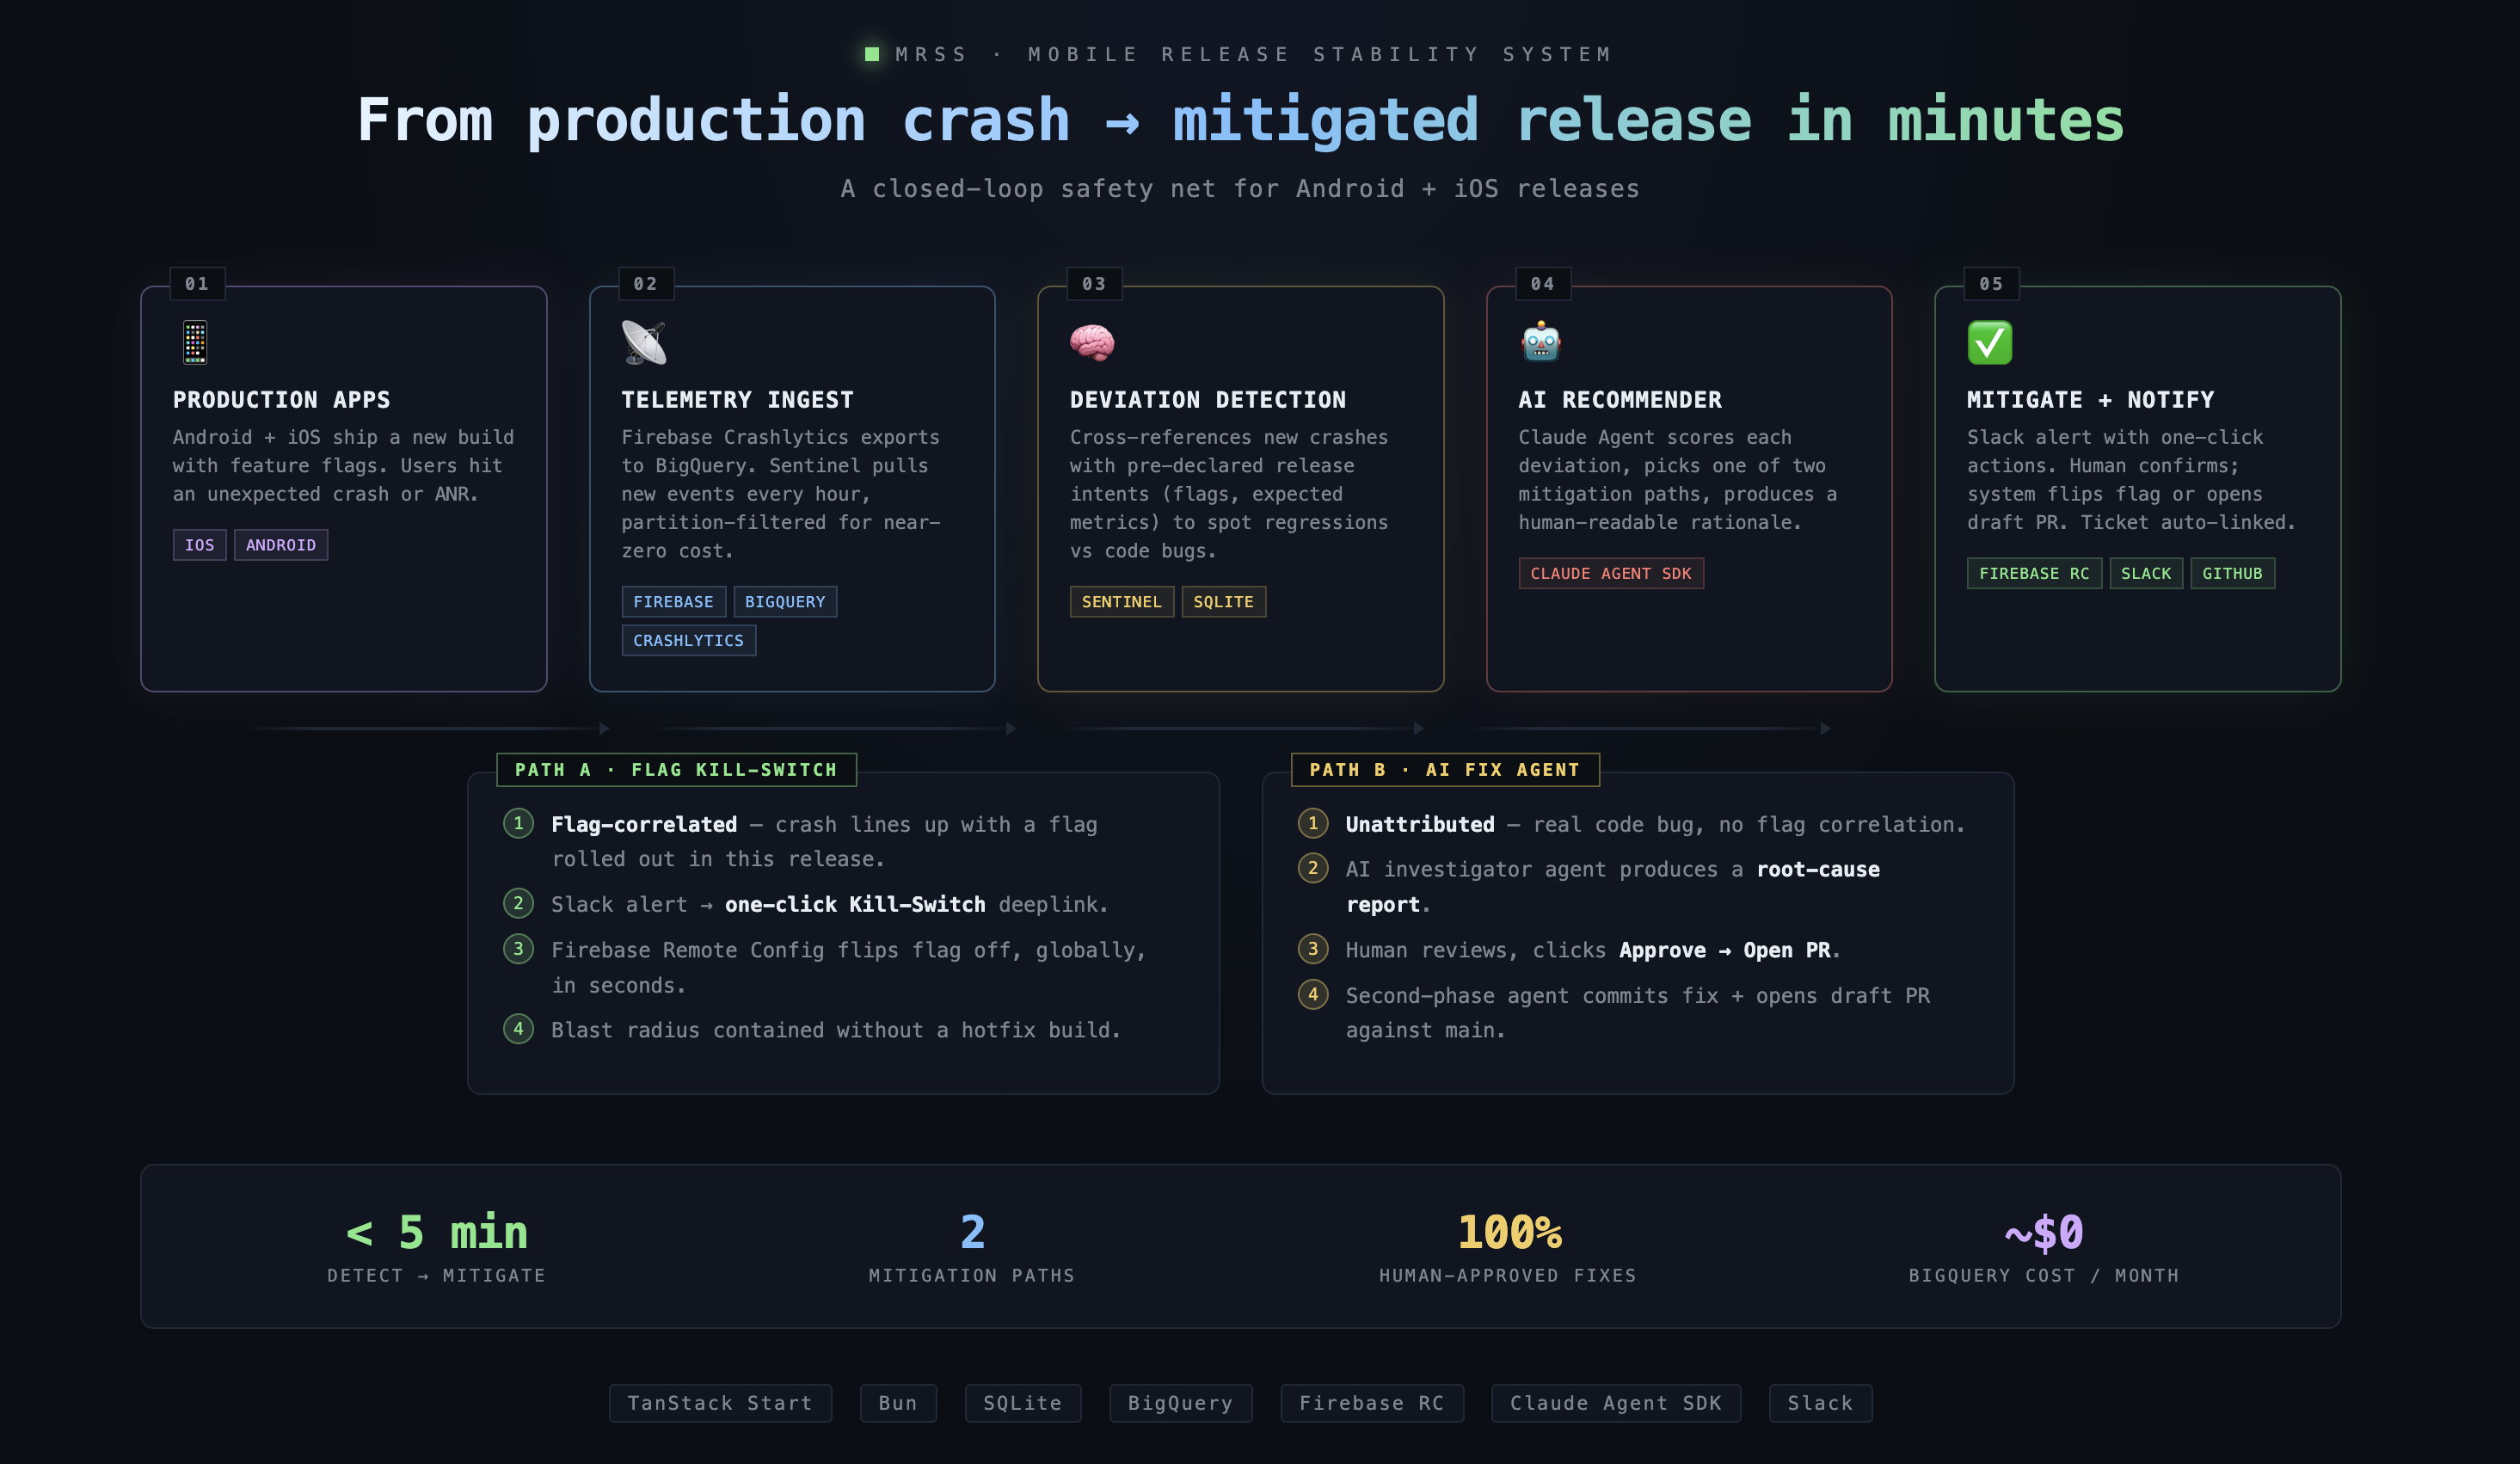Click step 1 circle beside Unattributed
The image size is (2520, 1464).
1313,823
